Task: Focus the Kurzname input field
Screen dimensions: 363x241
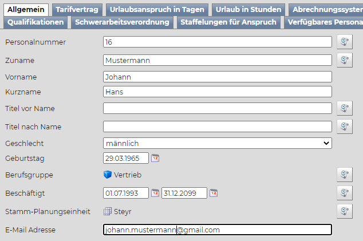Action: (217, 92)
